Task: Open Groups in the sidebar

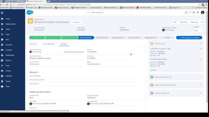Action: pos(8,71)
